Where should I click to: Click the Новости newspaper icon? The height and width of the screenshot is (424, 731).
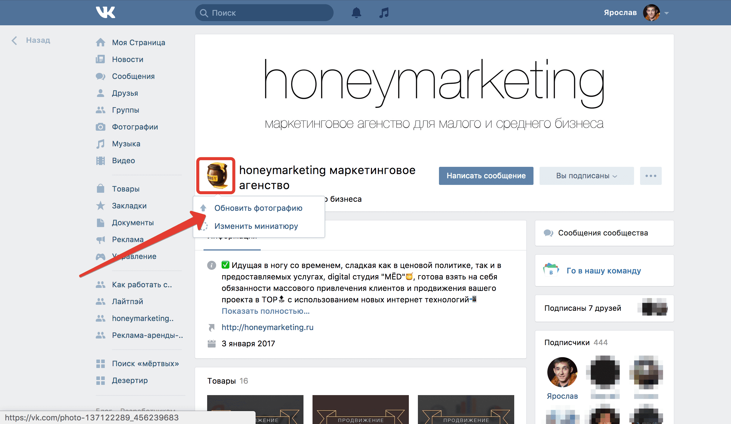coord(101,59)
